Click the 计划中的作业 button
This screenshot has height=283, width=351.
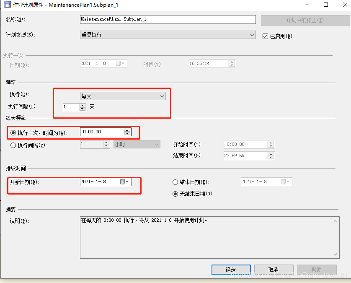pos(305,20)
